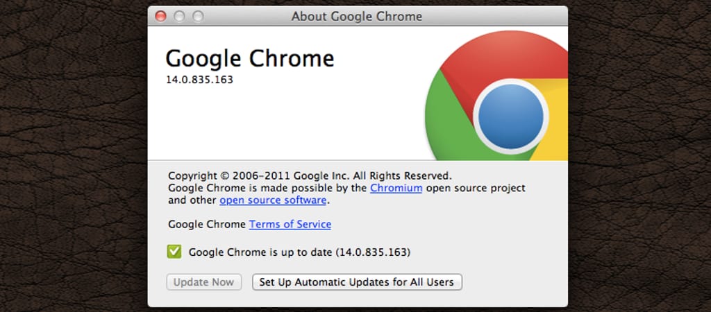Click the 'Google Chrome is up to date' status text
The height and width of the screenshot is (312, 711).
299,252
